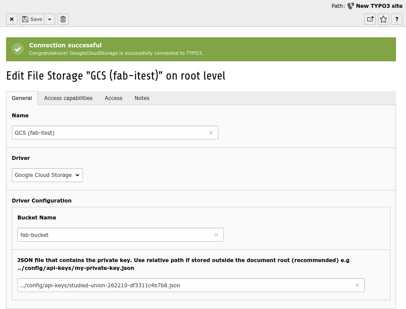Click the Driver Configuration label
Screen dimensions: 406x309
(x=42, y=200)
